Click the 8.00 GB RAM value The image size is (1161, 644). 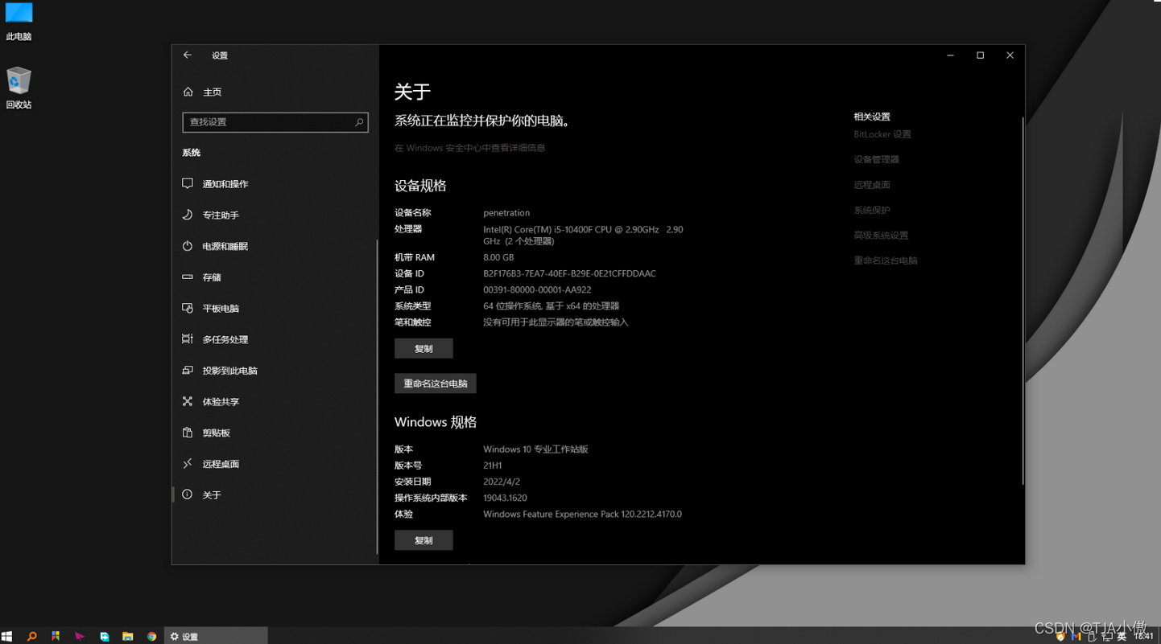(x=498, y=257)
